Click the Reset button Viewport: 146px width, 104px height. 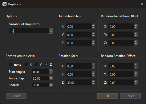tap(16, 96)
